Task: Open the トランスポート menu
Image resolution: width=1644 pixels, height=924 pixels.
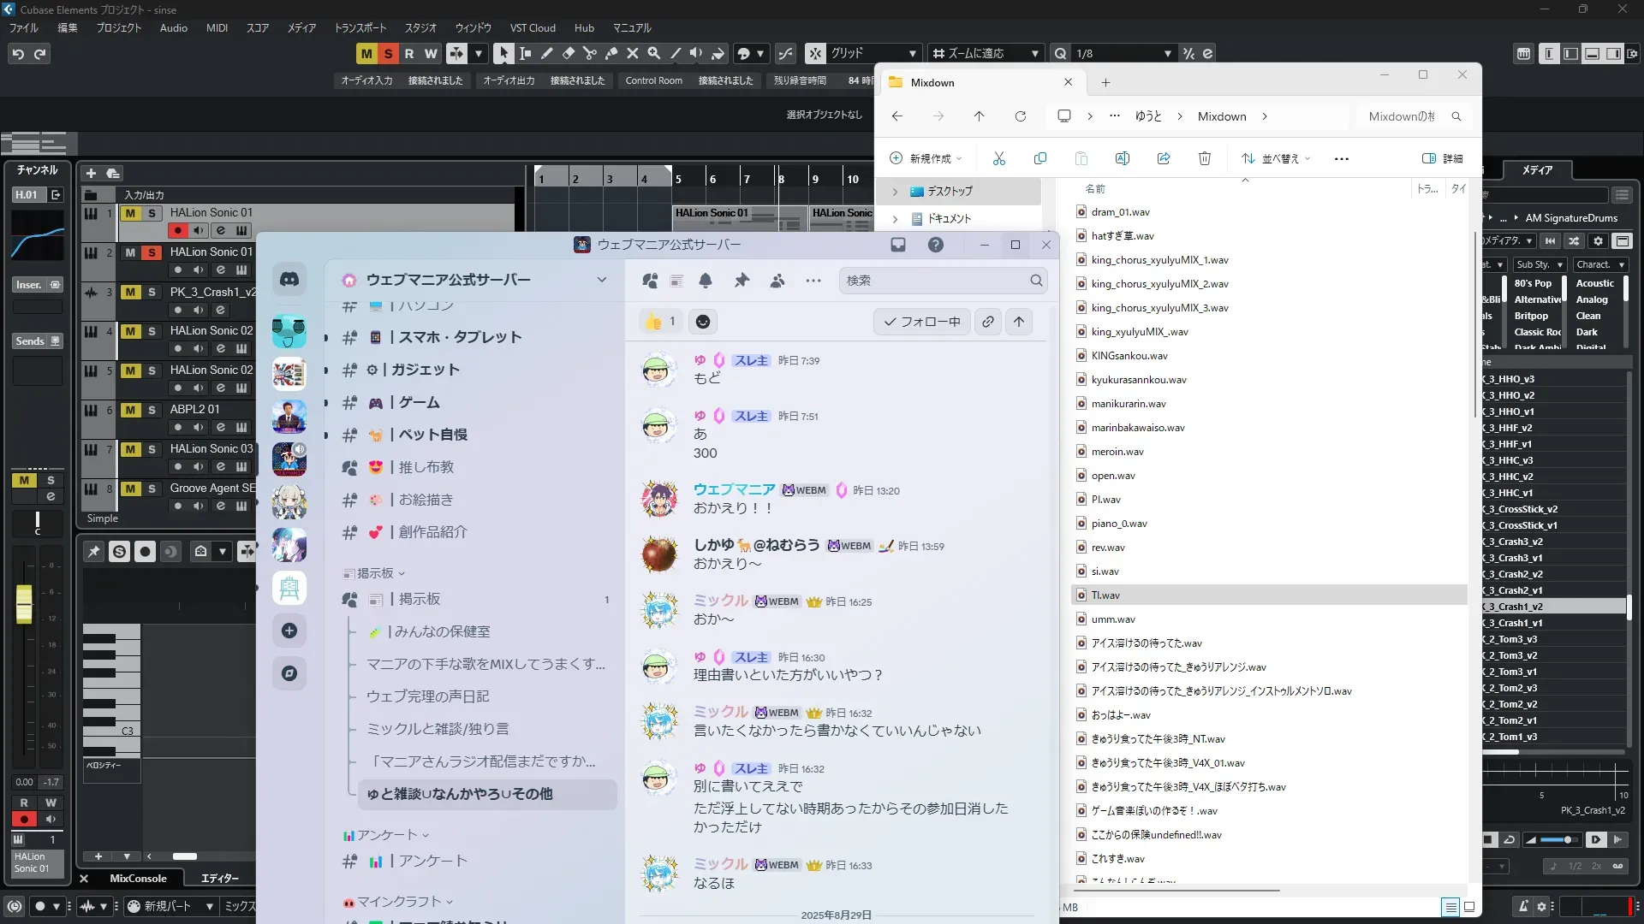Action: click(360, 27)
